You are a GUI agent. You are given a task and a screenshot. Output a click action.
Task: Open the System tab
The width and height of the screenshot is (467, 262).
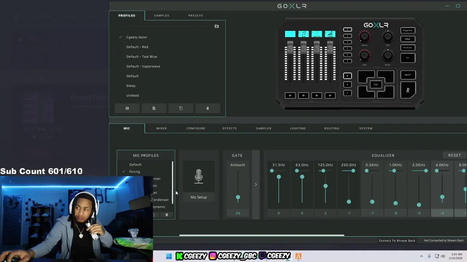coord(366,128)
